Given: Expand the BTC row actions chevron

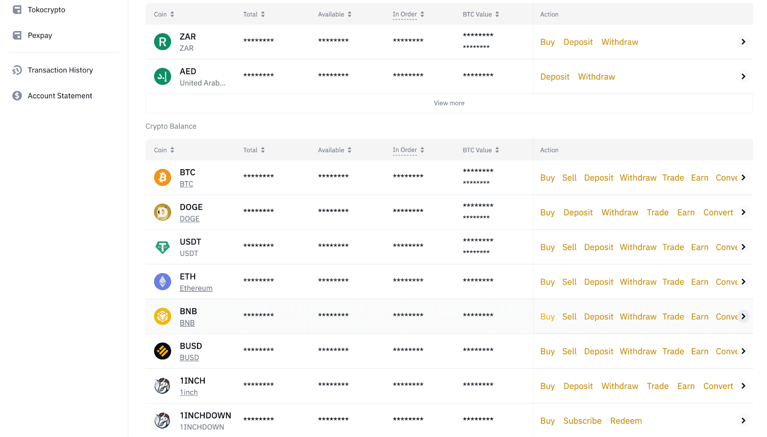Looking at the screenshot, I should (743, 177).
